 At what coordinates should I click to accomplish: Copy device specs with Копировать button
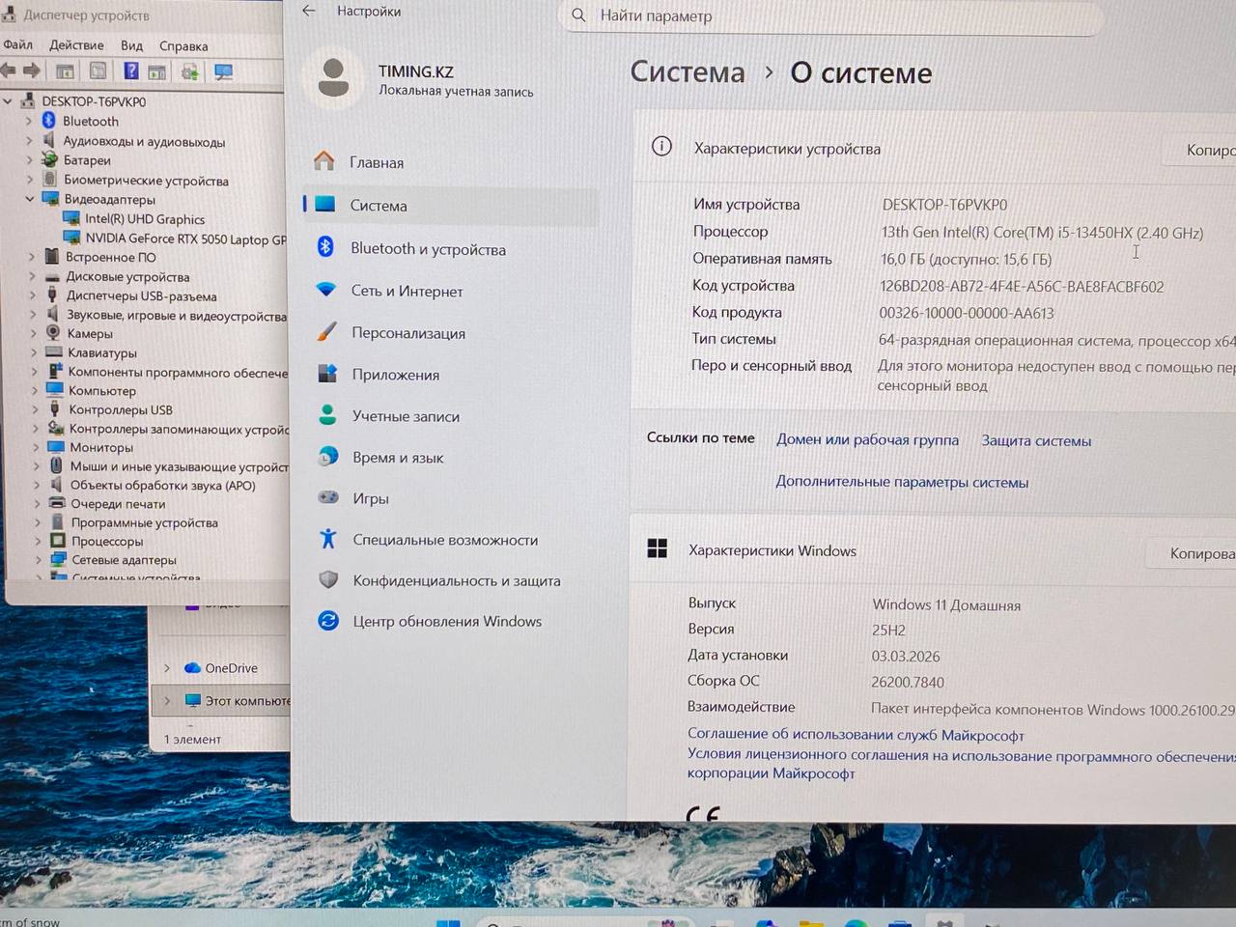pyautogui.click(x=1199, y=150)
